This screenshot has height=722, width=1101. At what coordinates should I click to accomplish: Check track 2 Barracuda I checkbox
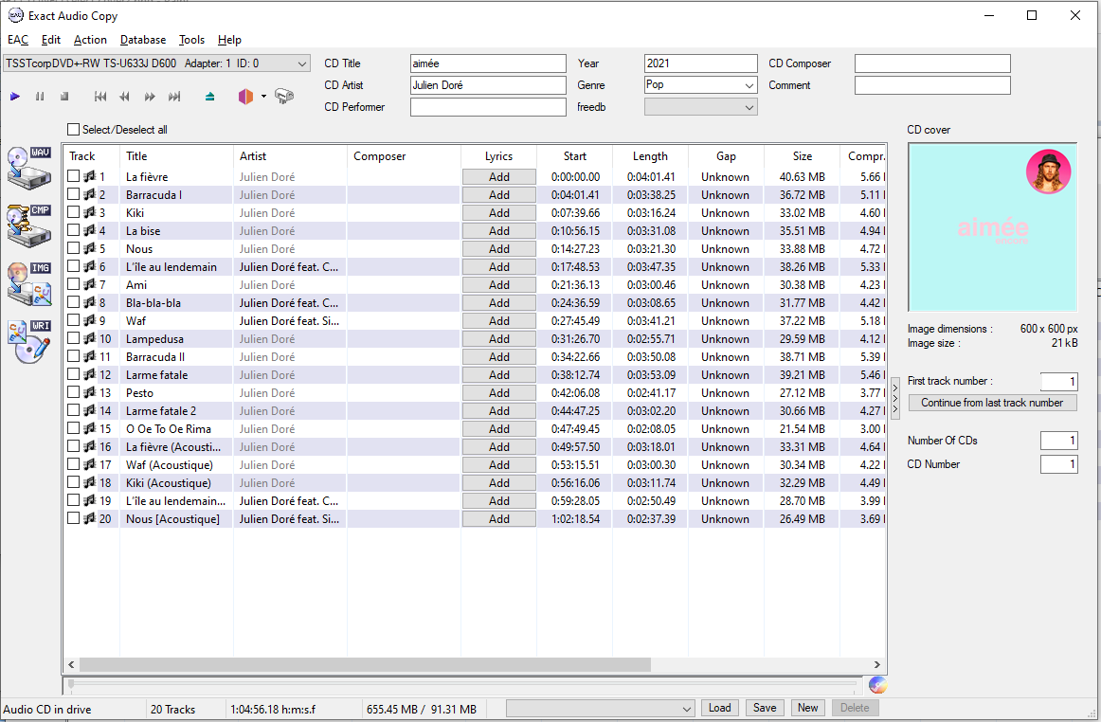[73, 194]
